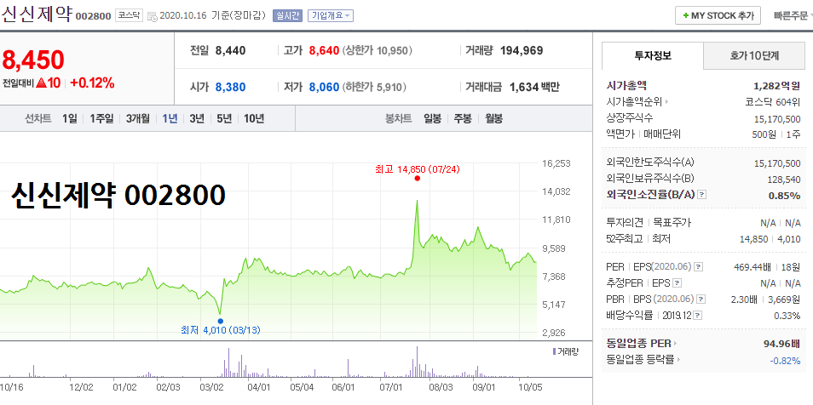Show the 일봉 candlestick chart
The height and width of the screenshot is (405, 813).
(x=432, y=118)
